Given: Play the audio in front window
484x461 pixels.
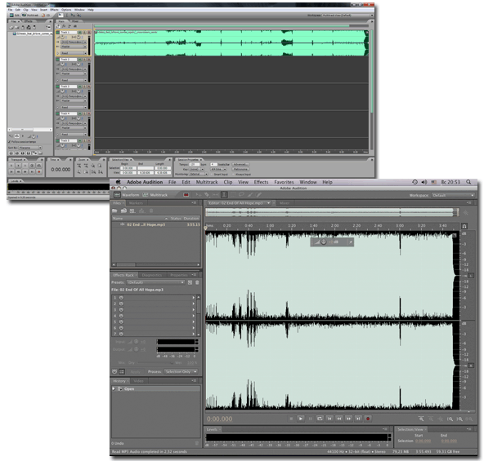Looking at the screenshot, I should tap(301, 419).
